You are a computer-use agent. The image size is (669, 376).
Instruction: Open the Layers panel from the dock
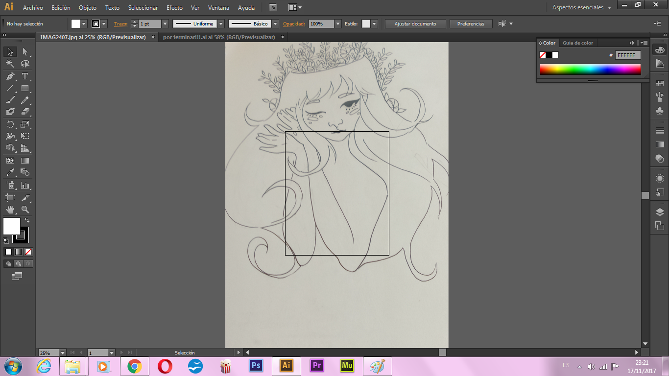tap(660, 212)
